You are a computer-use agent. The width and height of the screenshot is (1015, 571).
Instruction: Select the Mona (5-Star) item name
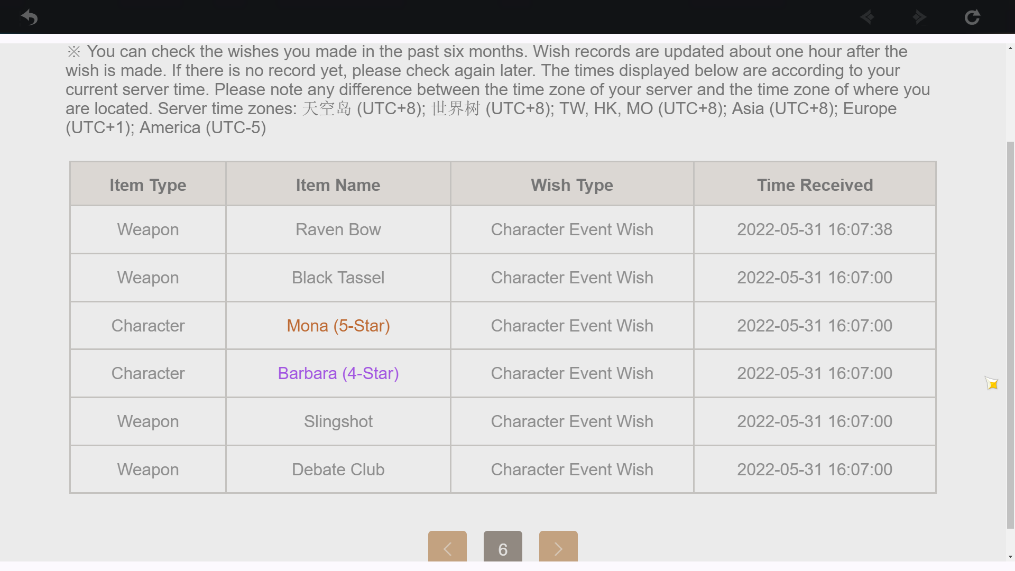(338, 326)
